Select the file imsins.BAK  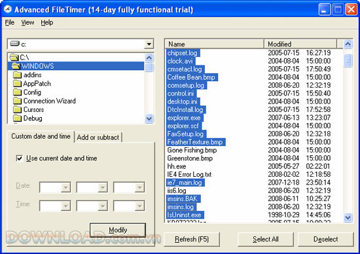pyautogui.click(x=183, y=198)
